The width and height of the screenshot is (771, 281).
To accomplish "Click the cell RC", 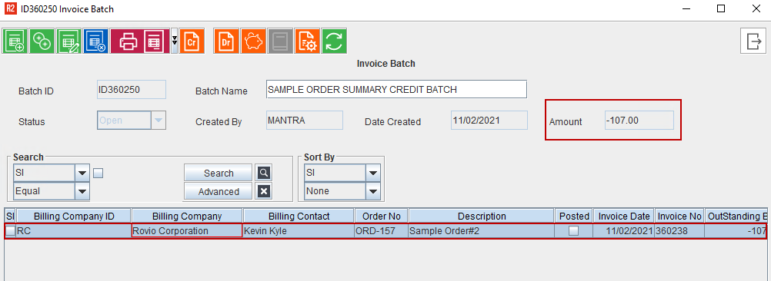I will click(x=74, y=231).
